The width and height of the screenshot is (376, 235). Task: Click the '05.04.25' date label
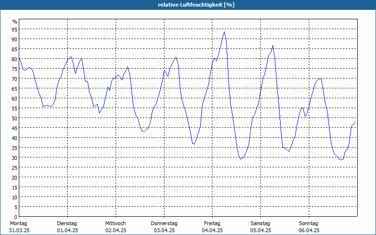pyautogui.click(x=261, y=230)
